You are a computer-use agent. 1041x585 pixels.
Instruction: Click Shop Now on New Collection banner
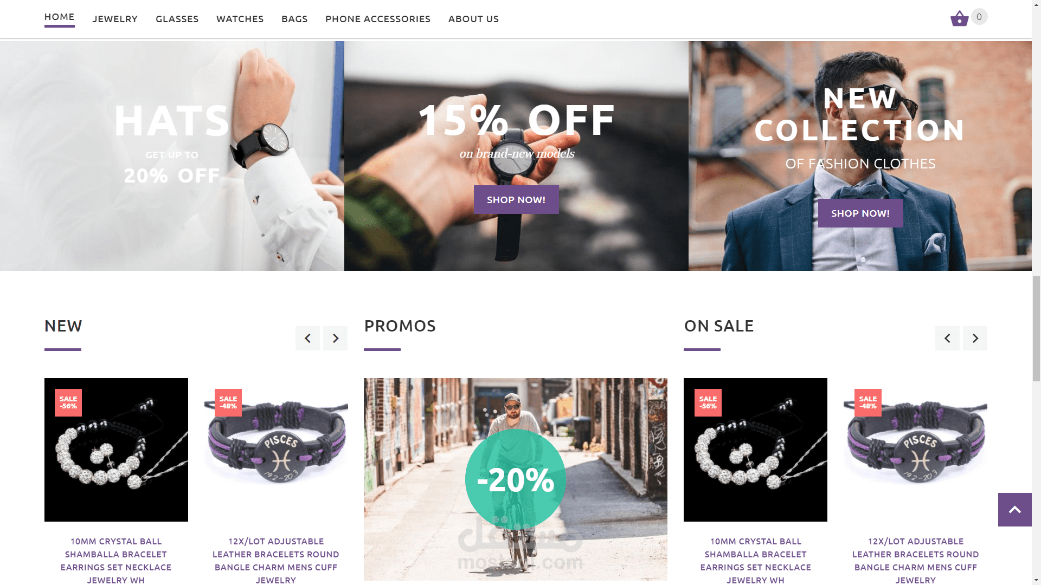click(x=860, y=213)
